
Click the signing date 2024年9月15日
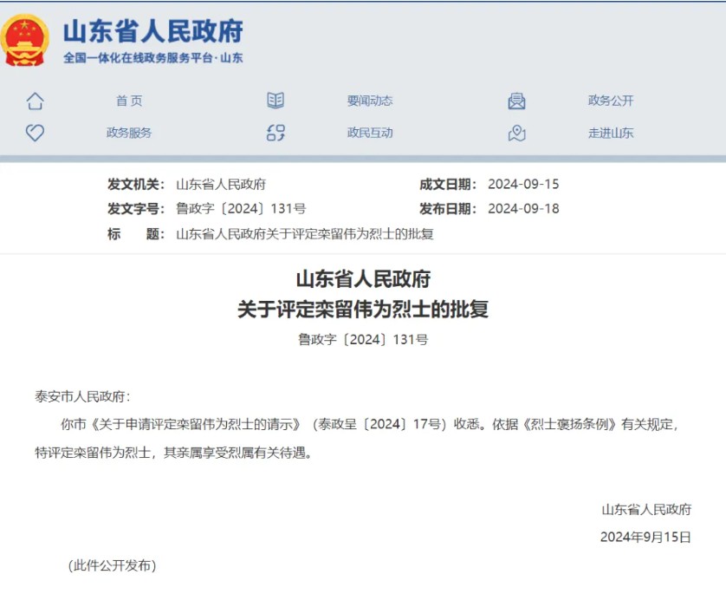coord(645,538)
